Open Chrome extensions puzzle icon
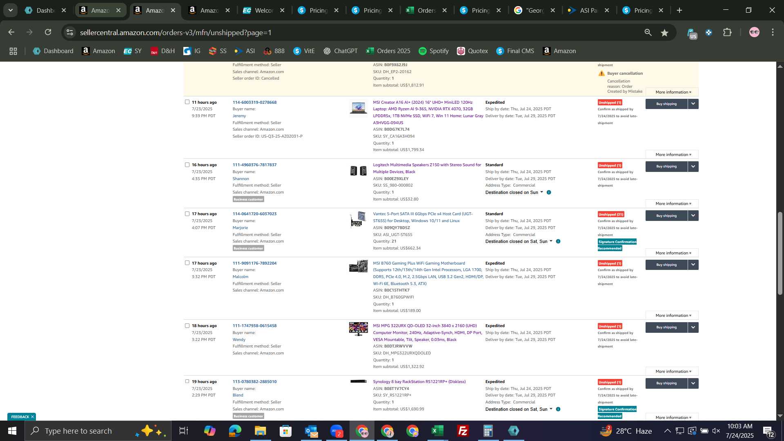 pos(727,32)
